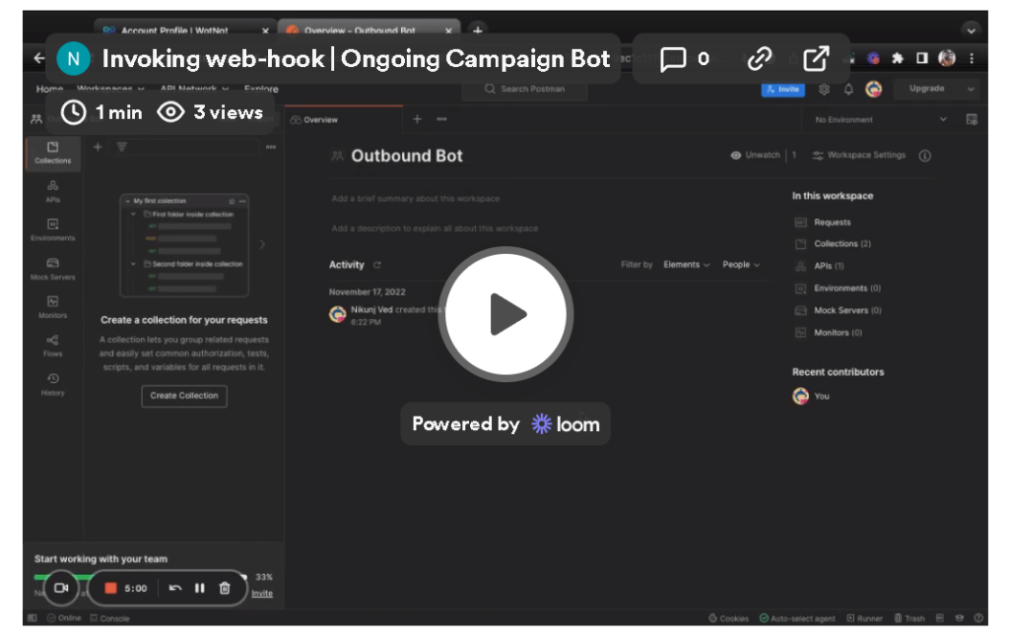The image size is (1009, 638).
Task: Toggle Unwatch for the workspace
Action: pyautogui.click(x=756, y=156)
